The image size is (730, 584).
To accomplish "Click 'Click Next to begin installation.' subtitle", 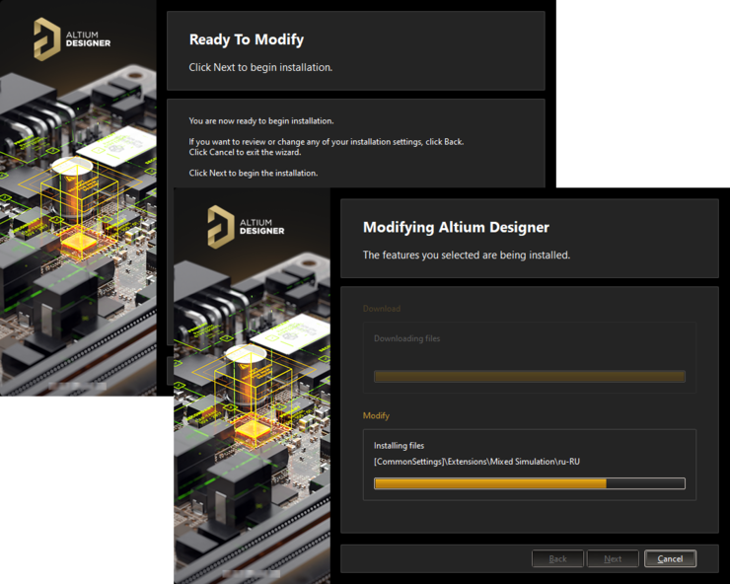I will click(260, 67).
